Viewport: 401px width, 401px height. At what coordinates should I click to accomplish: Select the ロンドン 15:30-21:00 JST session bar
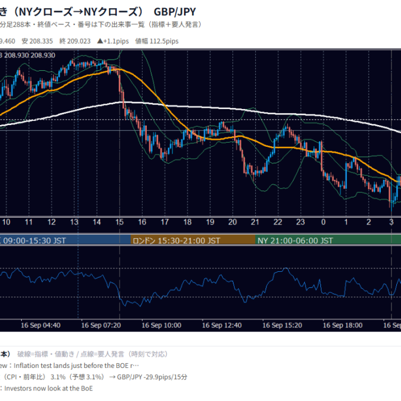[x=193, y=241]
